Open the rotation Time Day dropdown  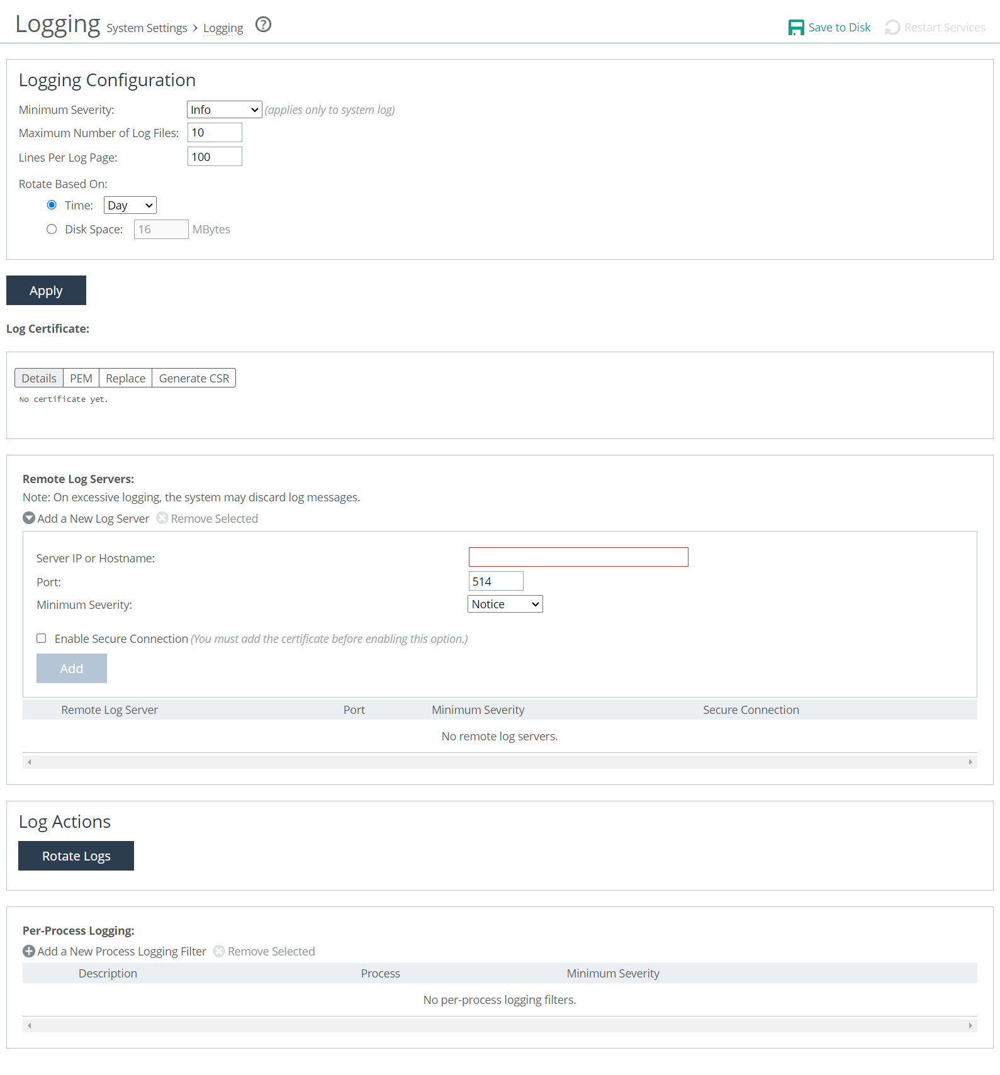click(x=130, y=205)
